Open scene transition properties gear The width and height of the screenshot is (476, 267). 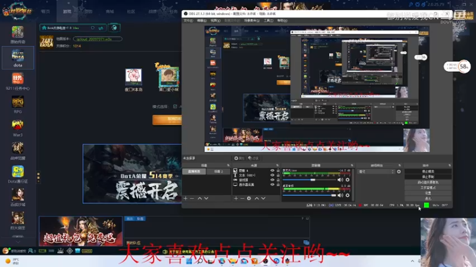click(x=399, y=171)
